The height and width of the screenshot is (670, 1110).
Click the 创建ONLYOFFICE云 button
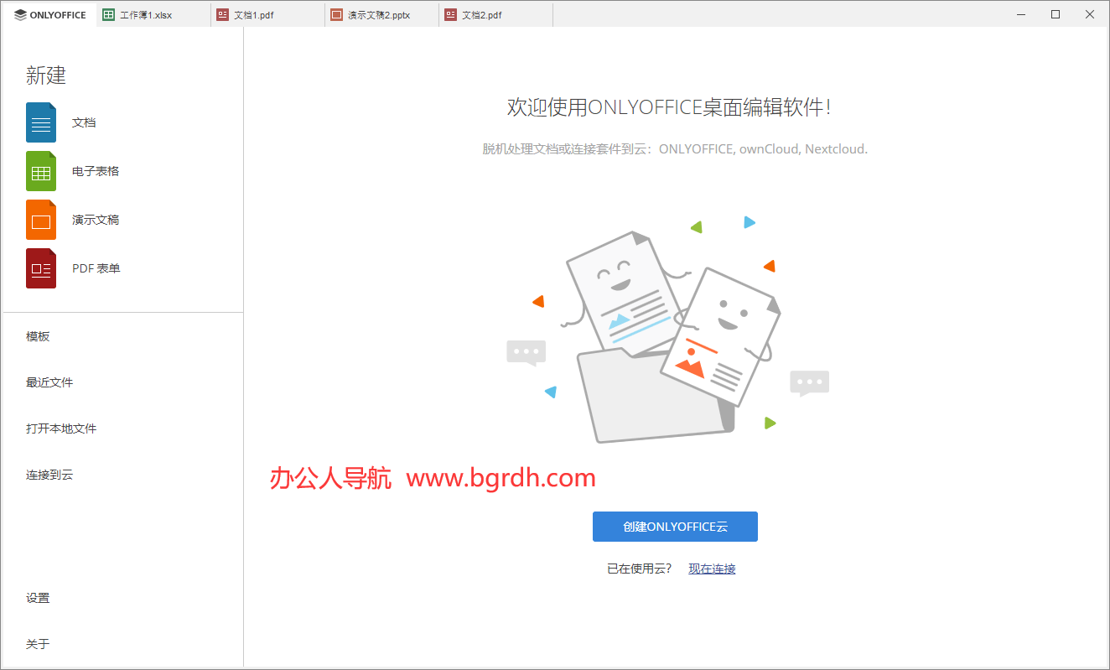(x=675, y=526)
